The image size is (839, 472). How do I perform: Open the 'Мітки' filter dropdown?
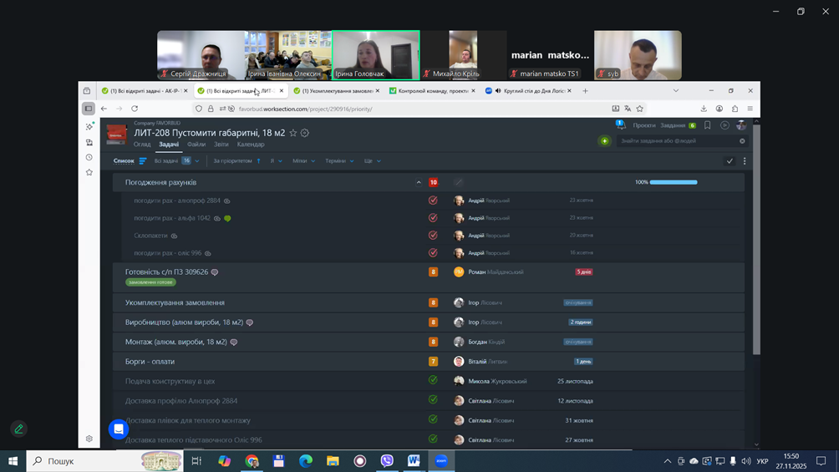point(303,161)
